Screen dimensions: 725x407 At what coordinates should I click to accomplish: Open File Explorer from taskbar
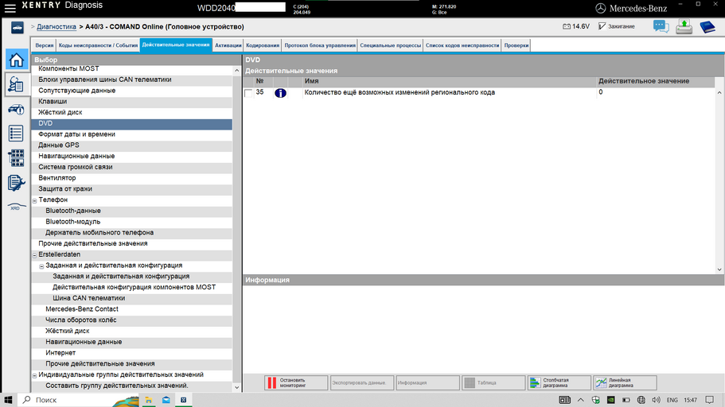pos(148,400)
